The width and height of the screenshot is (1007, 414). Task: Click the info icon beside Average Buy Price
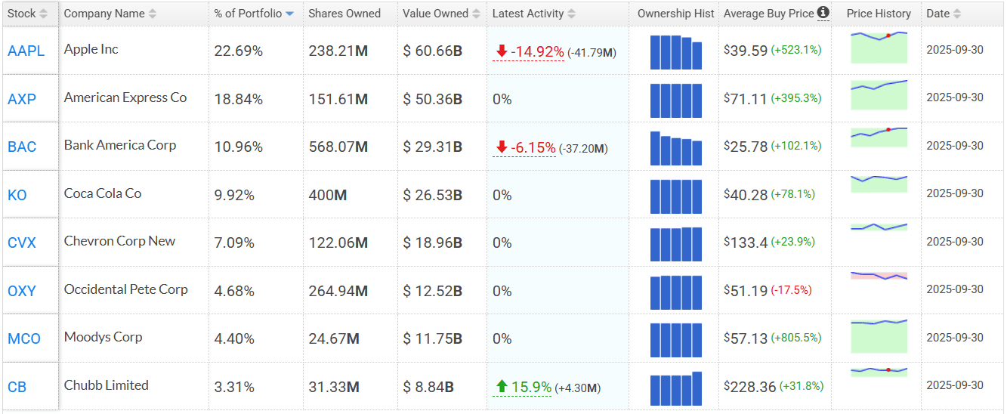823,13
